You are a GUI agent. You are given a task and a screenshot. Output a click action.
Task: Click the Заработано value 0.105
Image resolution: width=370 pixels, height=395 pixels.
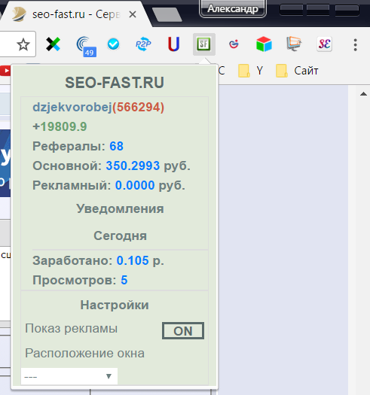coord(133,261)
